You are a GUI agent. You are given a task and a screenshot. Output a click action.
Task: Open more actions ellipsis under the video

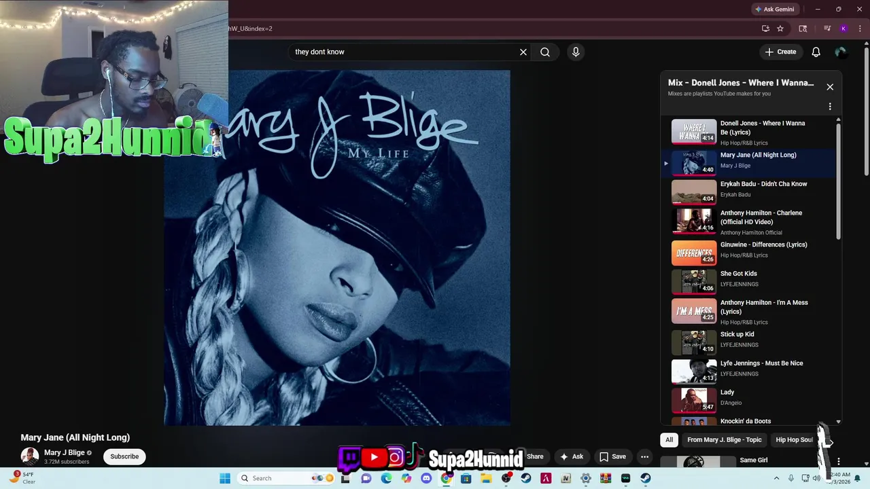click(x=644, y=456)
